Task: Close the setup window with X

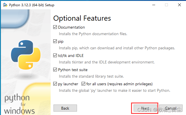Action: tap(179, 5)
